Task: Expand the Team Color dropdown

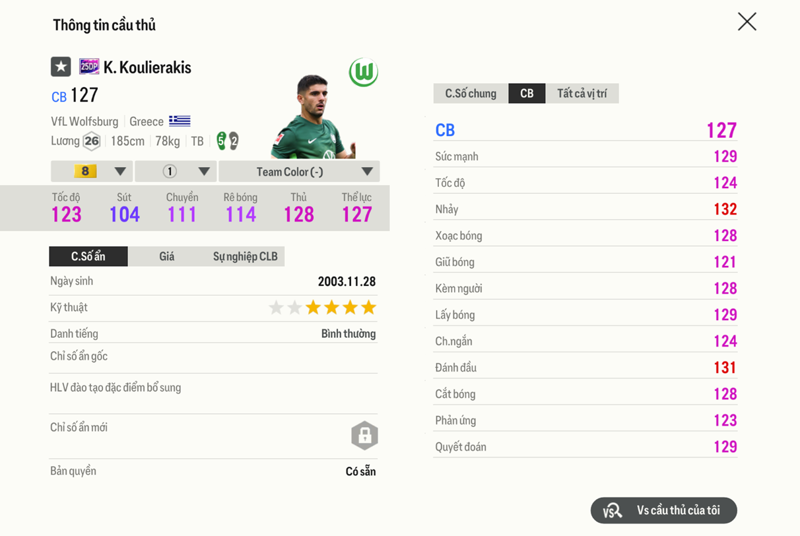Action: (299, 172)
